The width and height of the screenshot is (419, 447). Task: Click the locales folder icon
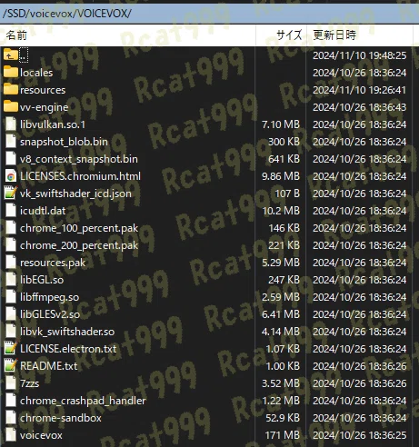(11, 72)
